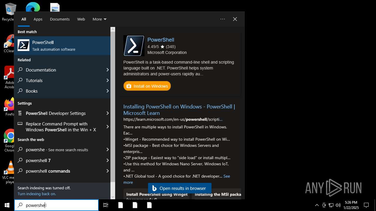Click the search icon beside powershe web result

pyautogui.click(x=20, y=149)
